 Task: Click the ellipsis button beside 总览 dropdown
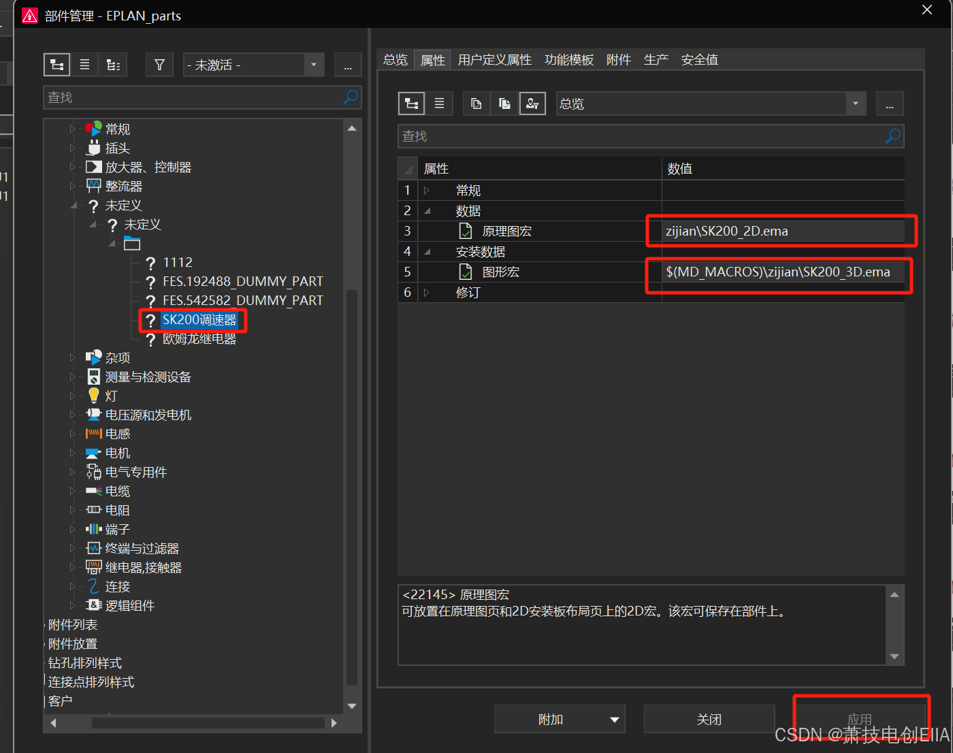pyautogui.click(x=890, y=103)
